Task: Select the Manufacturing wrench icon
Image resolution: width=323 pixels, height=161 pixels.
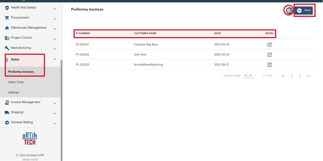Action: pyautogui.click(x=7, y=48)
